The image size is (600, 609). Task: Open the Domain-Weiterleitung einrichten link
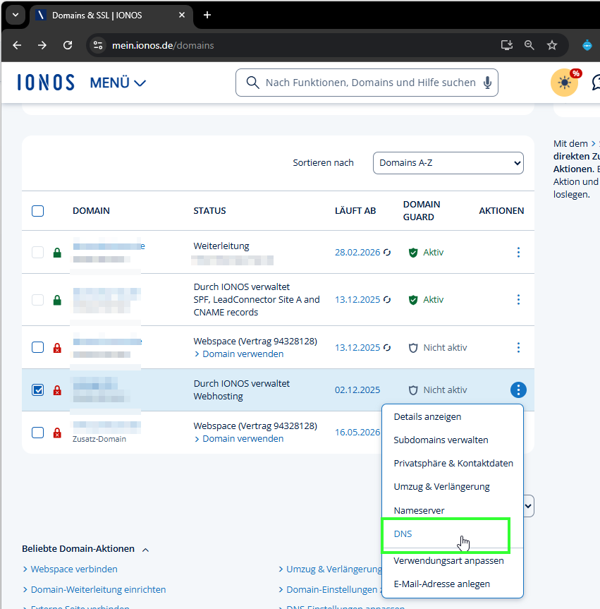coord(98,589)
